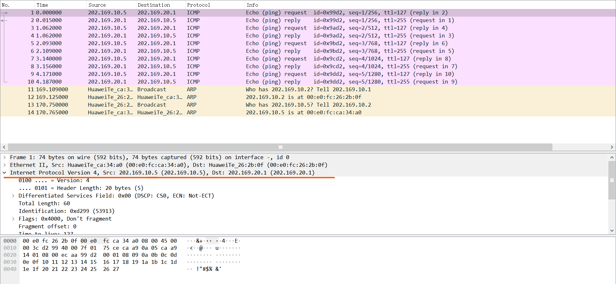Select packet 4 at time 1.062000 reply

pos(308,36)
